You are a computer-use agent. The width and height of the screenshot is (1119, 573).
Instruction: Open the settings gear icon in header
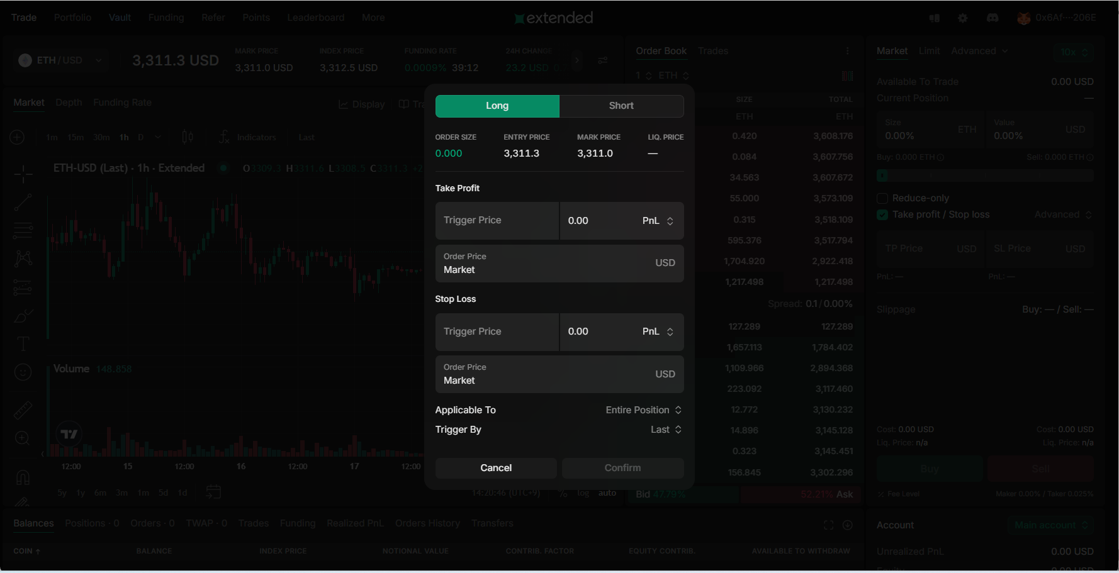(x=962, y=18)
